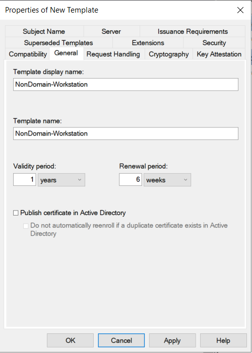The width and height of the screenshot is (252, 353).
Task: Open the Extensions tab
Action: (x=148, y=42)
